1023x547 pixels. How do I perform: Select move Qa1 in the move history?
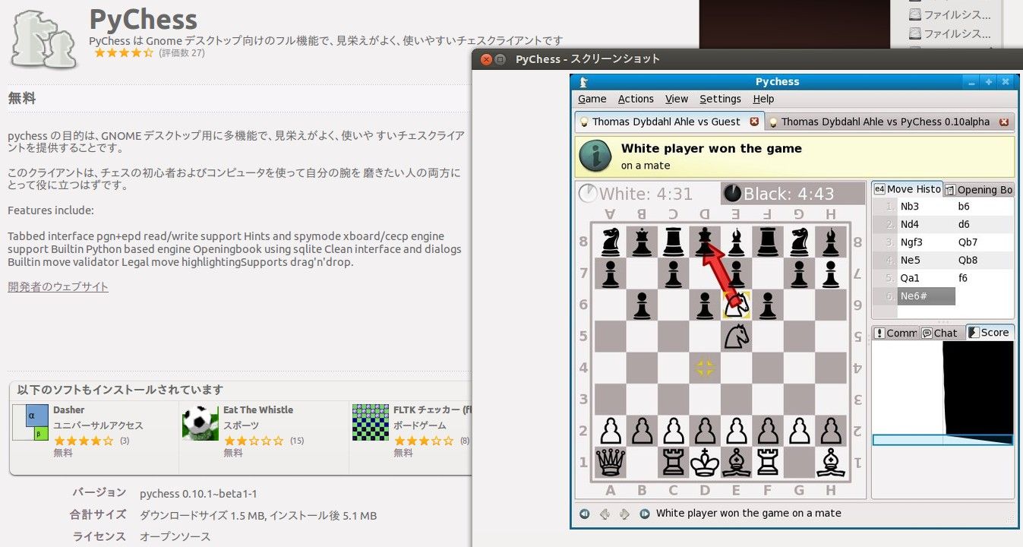910,278
